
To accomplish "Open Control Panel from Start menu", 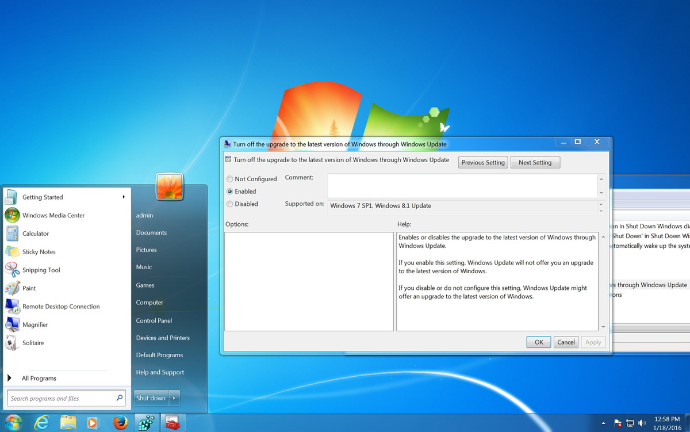I will coord(154,320).
